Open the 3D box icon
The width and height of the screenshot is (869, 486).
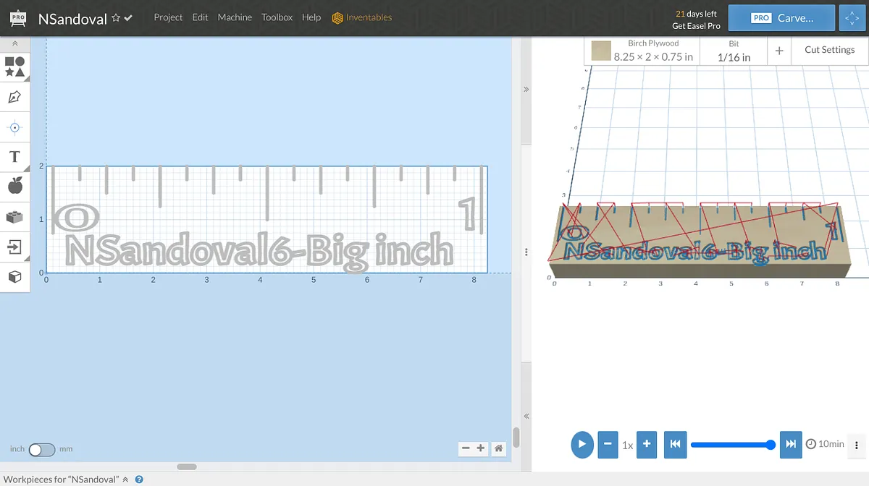click(14, 277)
